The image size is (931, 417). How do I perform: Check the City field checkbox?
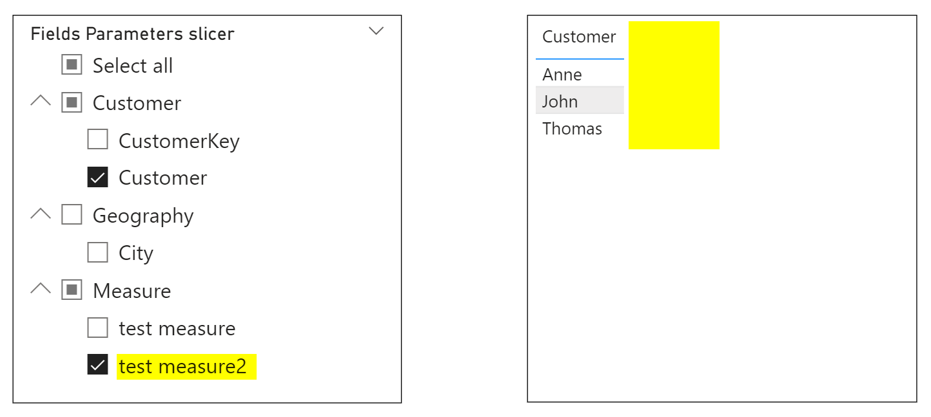[x=97, y=252]
